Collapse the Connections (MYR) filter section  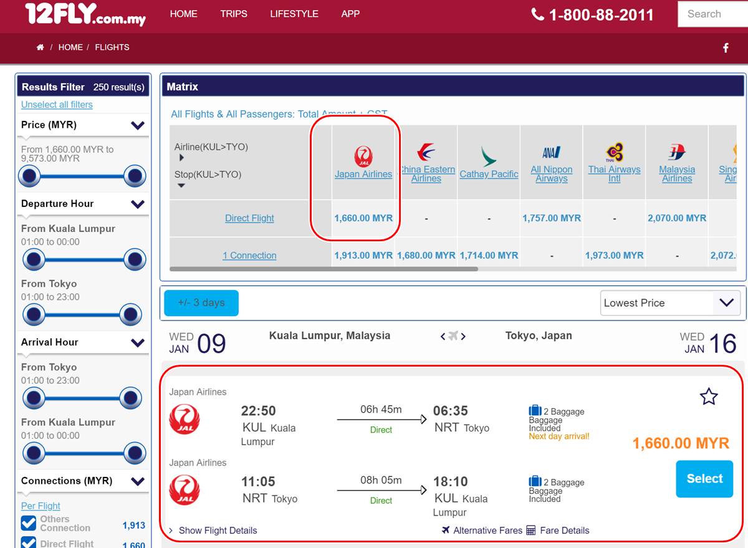138,481
